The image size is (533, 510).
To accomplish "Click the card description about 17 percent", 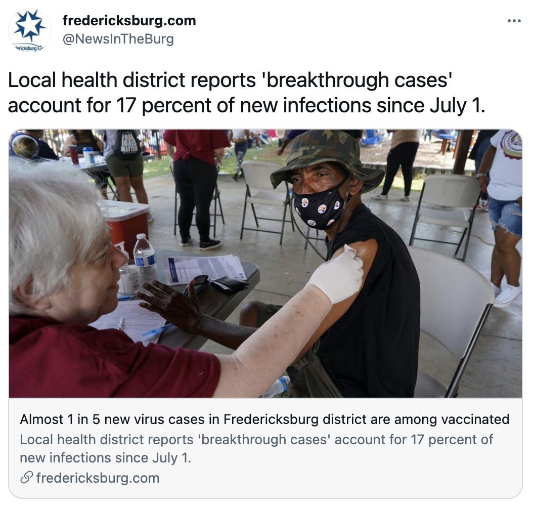I will click(x=256, y=448).
